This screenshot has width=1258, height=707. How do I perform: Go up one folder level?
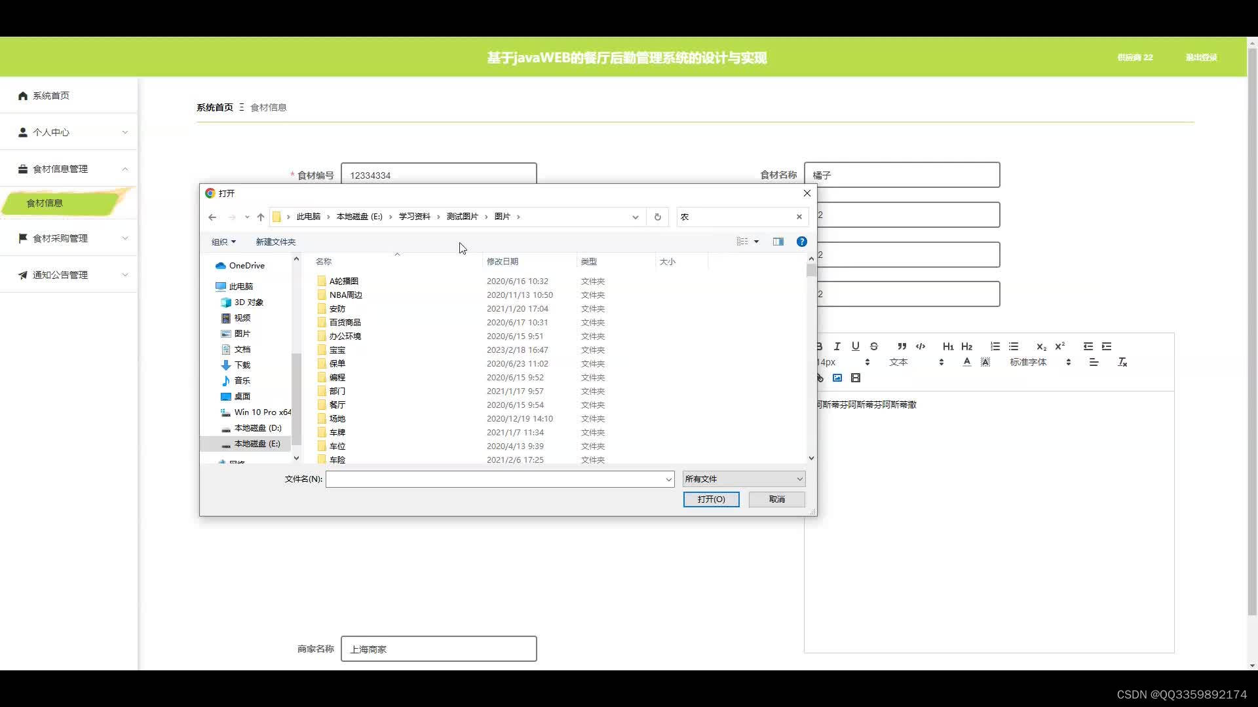click(x=261, y=217)
